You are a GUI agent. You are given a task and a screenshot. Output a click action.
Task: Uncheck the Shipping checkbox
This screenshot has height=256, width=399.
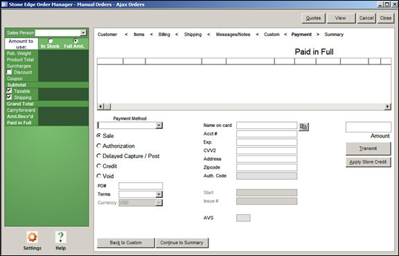[9, 97]
